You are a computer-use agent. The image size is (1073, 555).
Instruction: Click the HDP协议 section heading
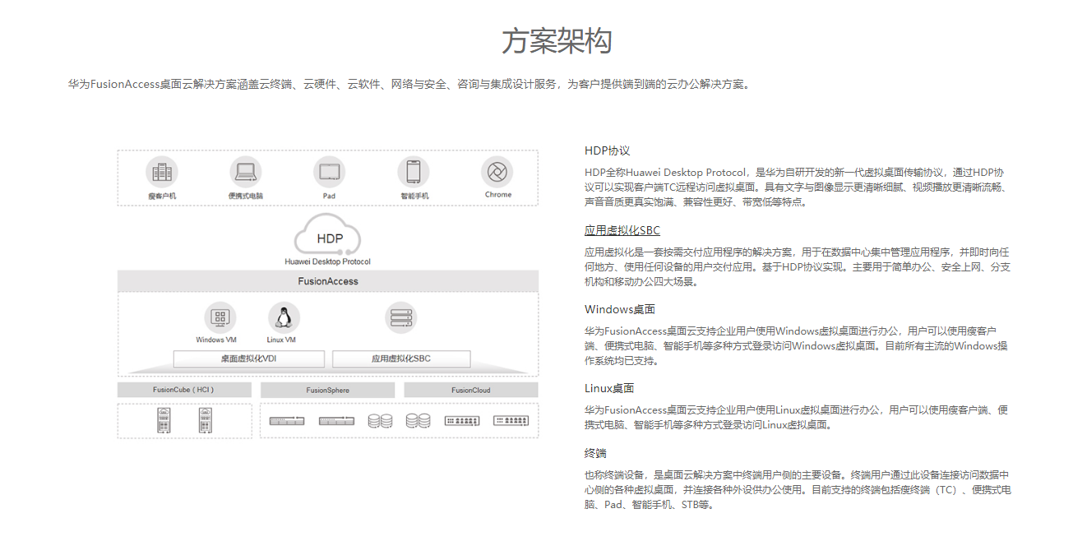tap(608, 150)
